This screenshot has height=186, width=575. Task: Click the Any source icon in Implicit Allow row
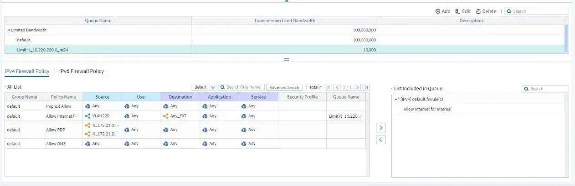pyautogui.click(x=87, y=106)
